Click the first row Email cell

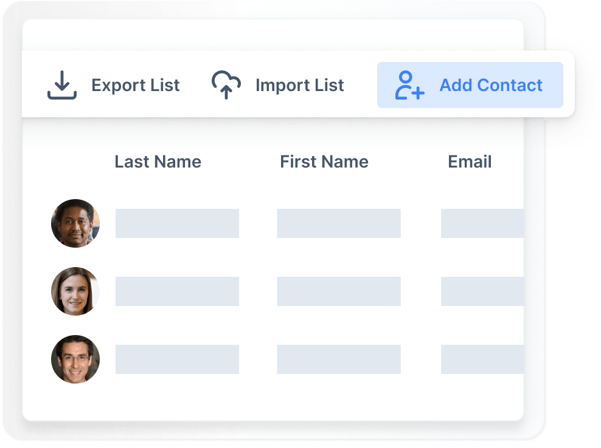pos(482,223)
